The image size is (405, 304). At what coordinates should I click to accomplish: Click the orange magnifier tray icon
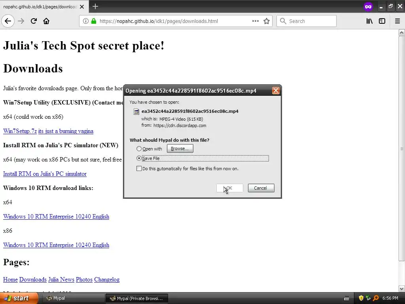pos(376,298)
